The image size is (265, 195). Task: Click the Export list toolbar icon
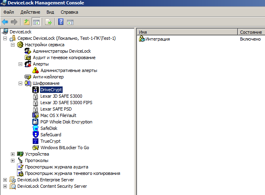point(48,22)
